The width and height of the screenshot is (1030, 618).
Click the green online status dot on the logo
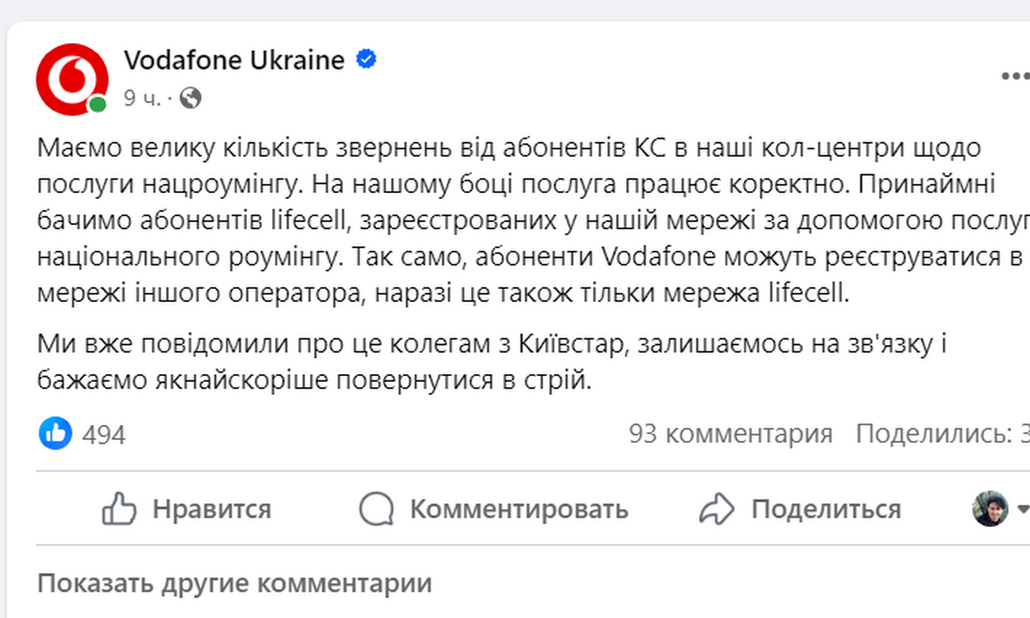point(98,105)
